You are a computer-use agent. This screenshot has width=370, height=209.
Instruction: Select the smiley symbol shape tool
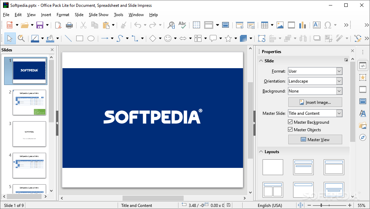pyautogui.click(x=168, y=38)
